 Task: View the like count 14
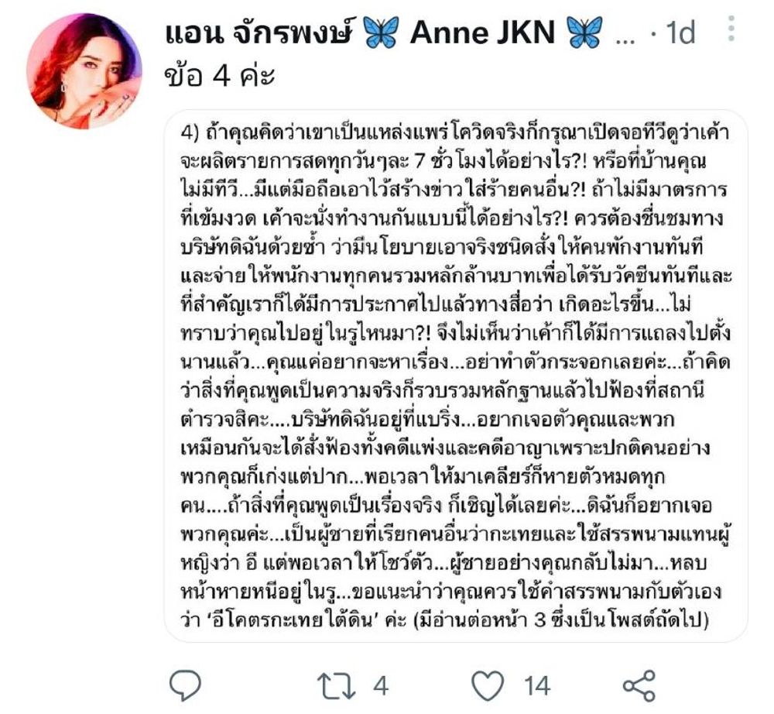click(537, 686)
